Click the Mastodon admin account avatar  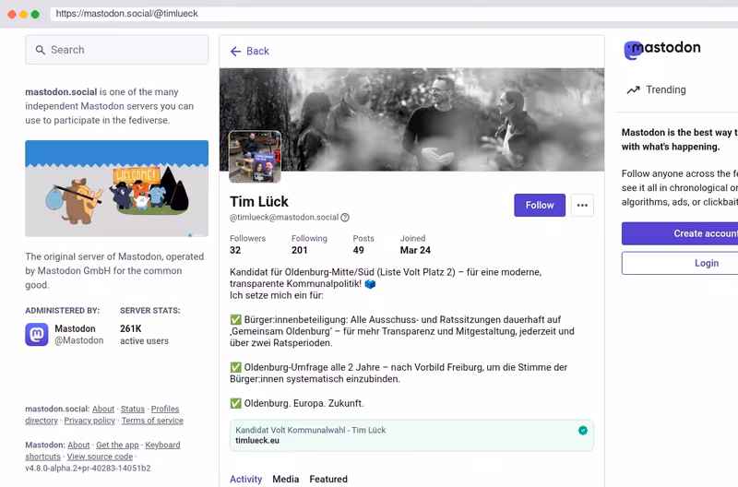coord(37,335)
